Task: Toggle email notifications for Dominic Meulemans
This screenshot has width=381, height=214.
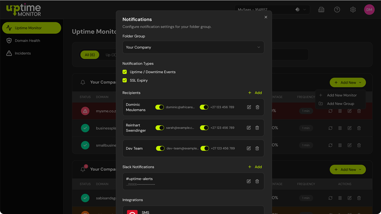Action: tap(160, 107)
